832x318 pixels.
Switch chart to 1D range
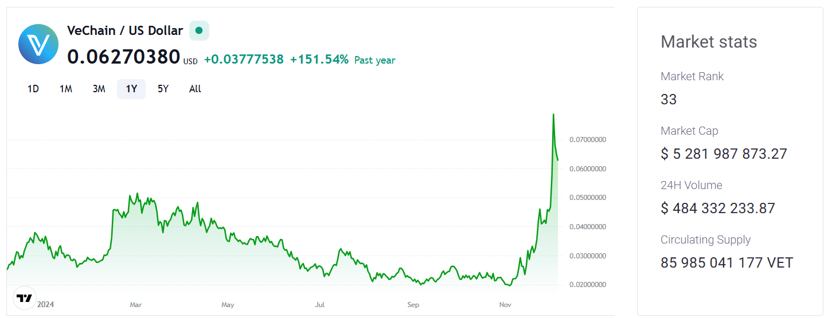point(33,89)
